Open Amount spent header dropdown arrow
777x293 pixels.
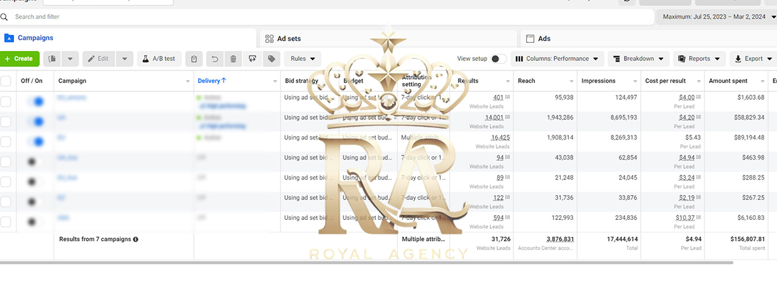coord(762,81)
